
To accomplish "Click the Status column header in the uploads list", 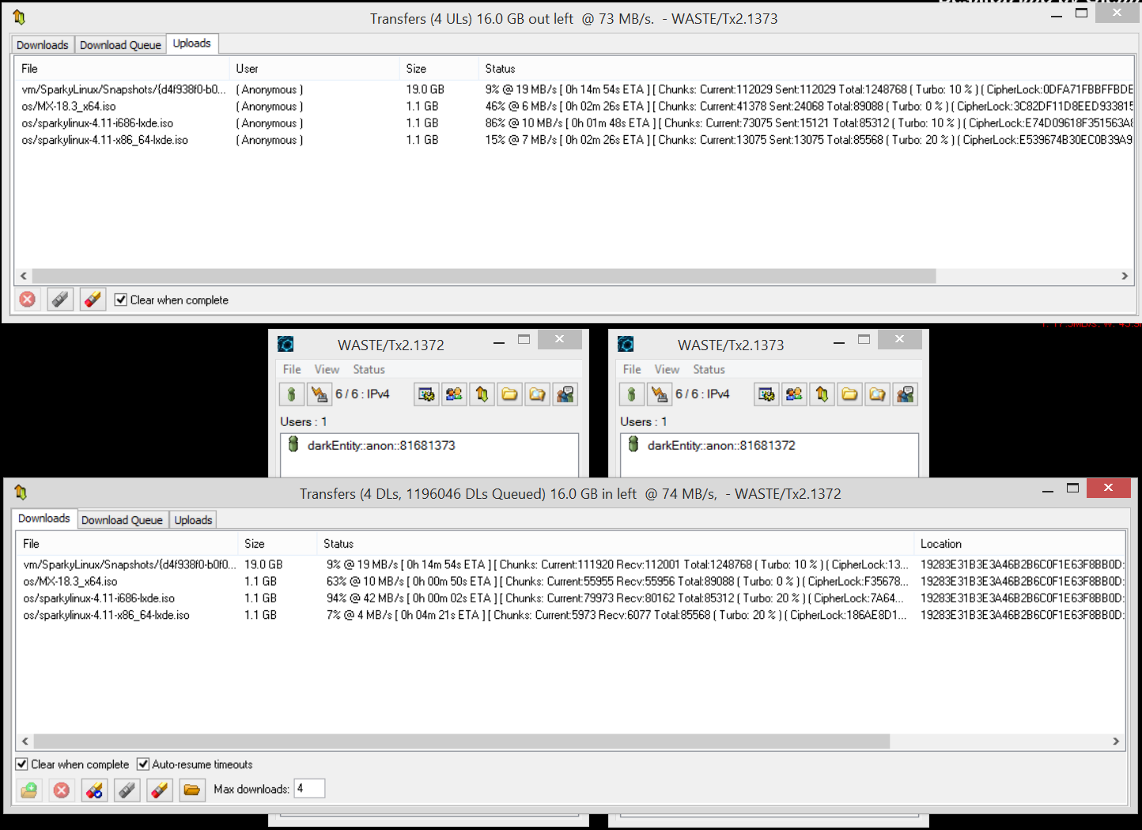I will pyautogui.click(x=807, y=69).
